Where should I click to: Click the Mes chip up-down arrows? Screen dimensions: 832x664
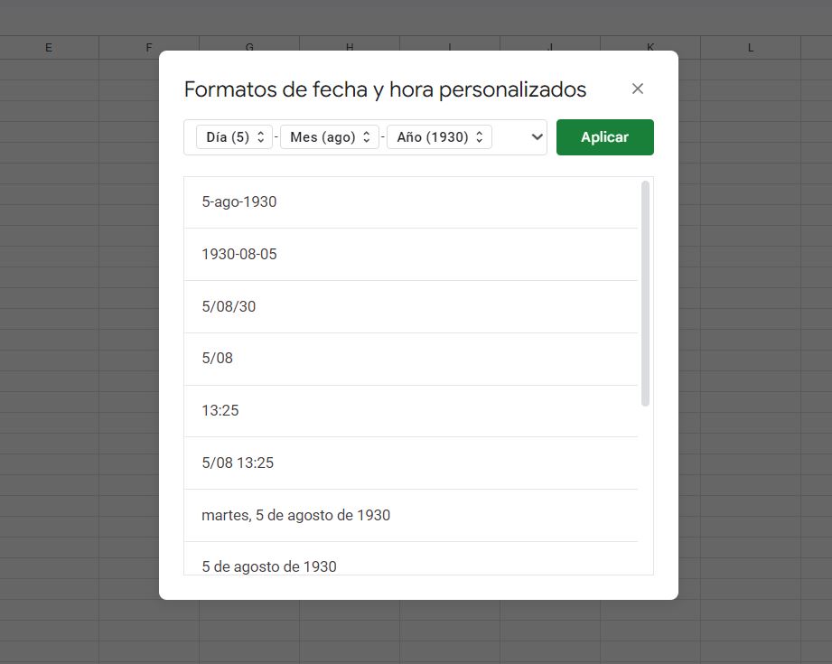pyautogui.click(x=366, y=137)
